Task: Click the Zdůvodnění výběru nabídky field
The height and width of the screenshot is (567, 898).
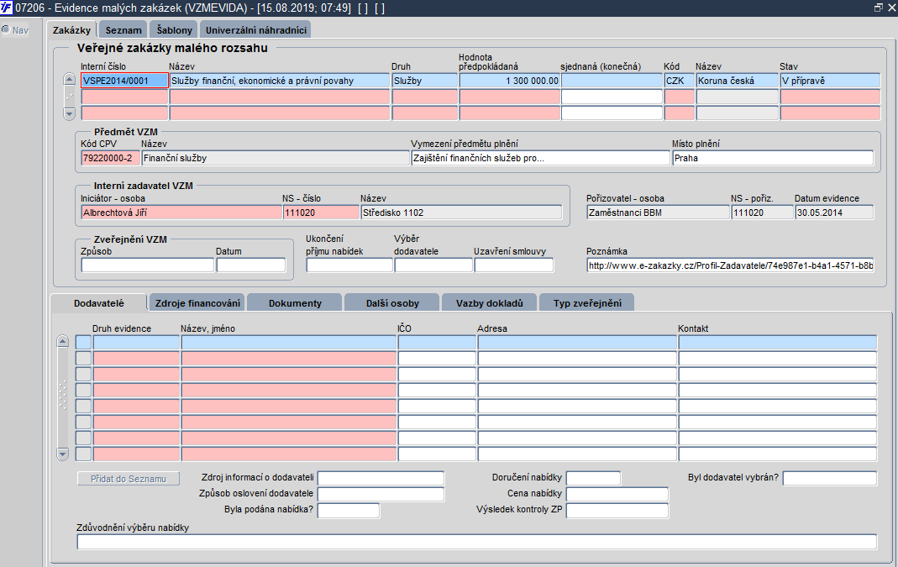Action: pyautogui.click(x=476, y=542)
